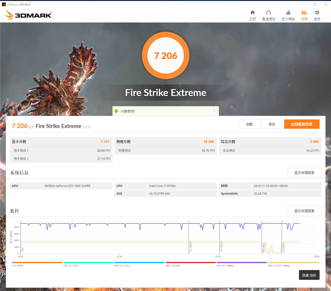This screenshot has width=331, height=291.
Task: Toggle the red GPU 负载 legend bar
Action: click(190, 263)
